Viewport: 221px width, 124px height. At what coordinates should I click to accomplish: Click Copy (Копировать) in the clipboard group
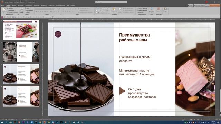(11, 10)
